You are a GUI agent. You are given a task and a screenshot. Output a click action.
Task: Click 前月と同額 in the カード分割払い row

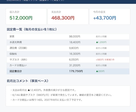[101, 65]
